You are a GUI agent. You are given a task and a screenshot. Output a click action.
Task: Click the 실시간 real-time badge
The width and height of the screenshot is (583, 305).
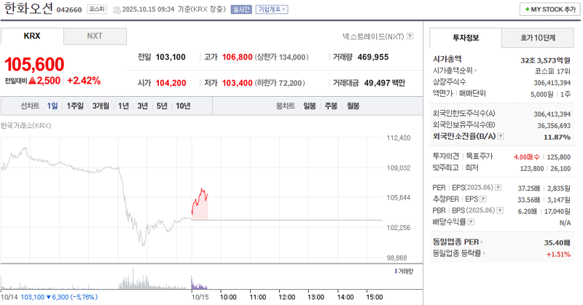click(x=239, y=9)
